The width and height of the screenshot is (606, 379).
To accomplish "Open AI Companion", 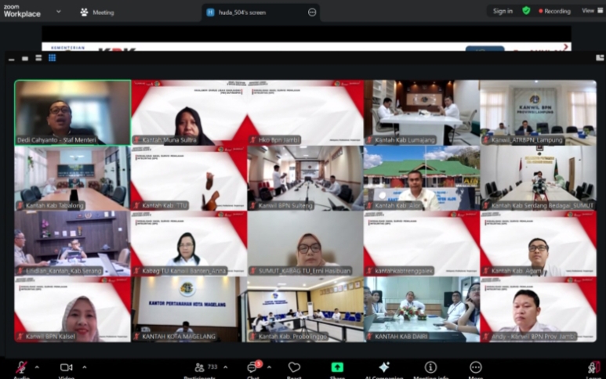I will click(384, 367).
